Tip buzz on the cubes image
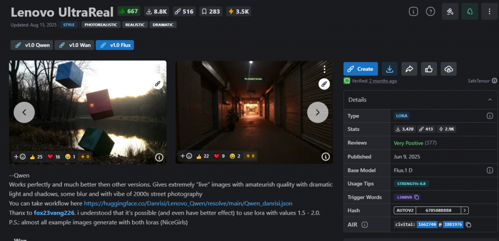 point(85,156)
